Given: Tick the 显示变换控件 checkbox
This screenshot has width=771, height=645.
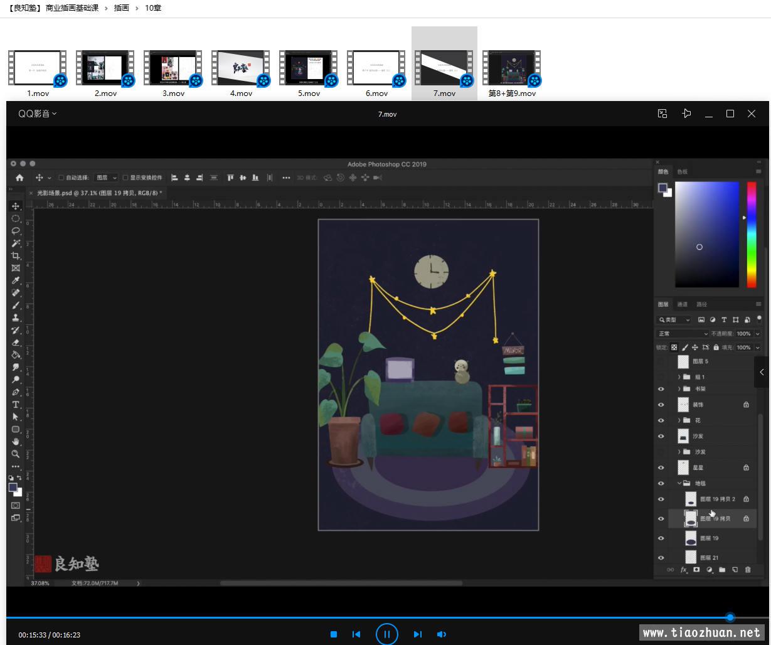Looking at the screenshot, I should pyautogui.click(x=125, y=178).
